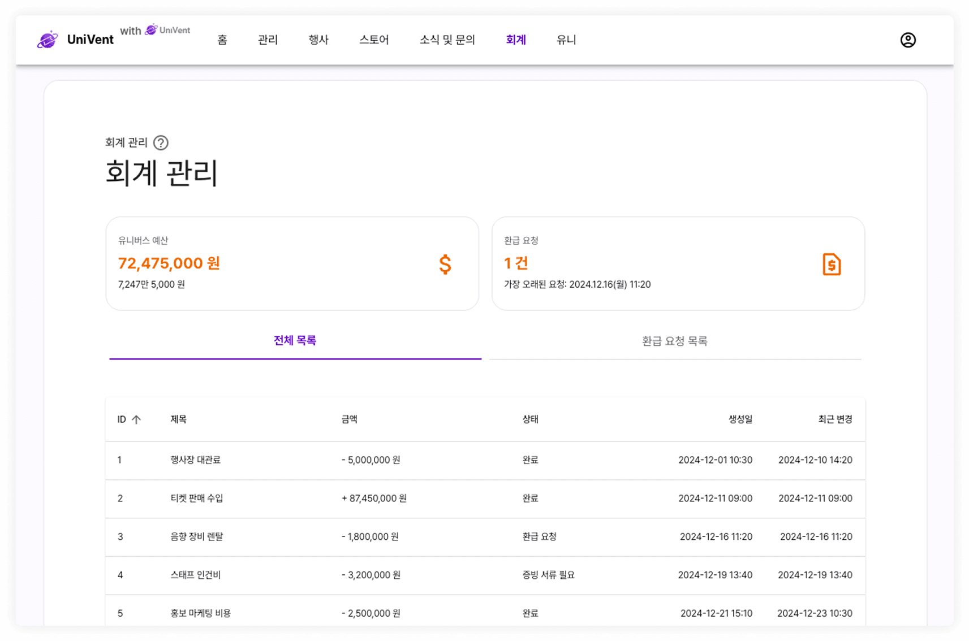Click the 2024-12-23 10:30 last-changed date

pos(815,613)
